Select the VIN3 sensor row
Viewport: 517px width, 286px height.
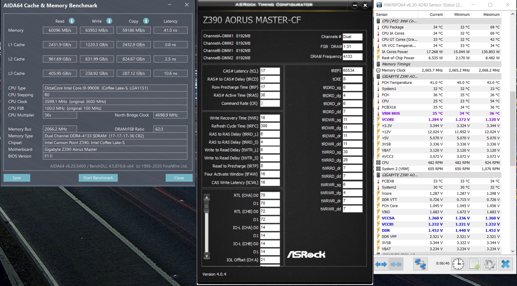pyautogui.click(x=438, y=212)
